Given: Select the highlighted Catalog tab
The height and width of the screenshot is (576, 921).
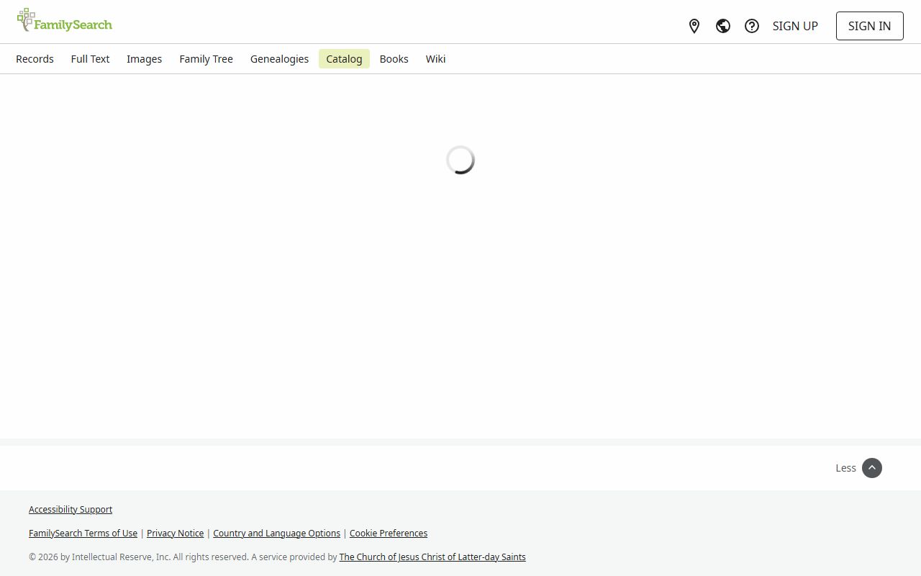Looking at the screenshot, I should tap(344, 59).
